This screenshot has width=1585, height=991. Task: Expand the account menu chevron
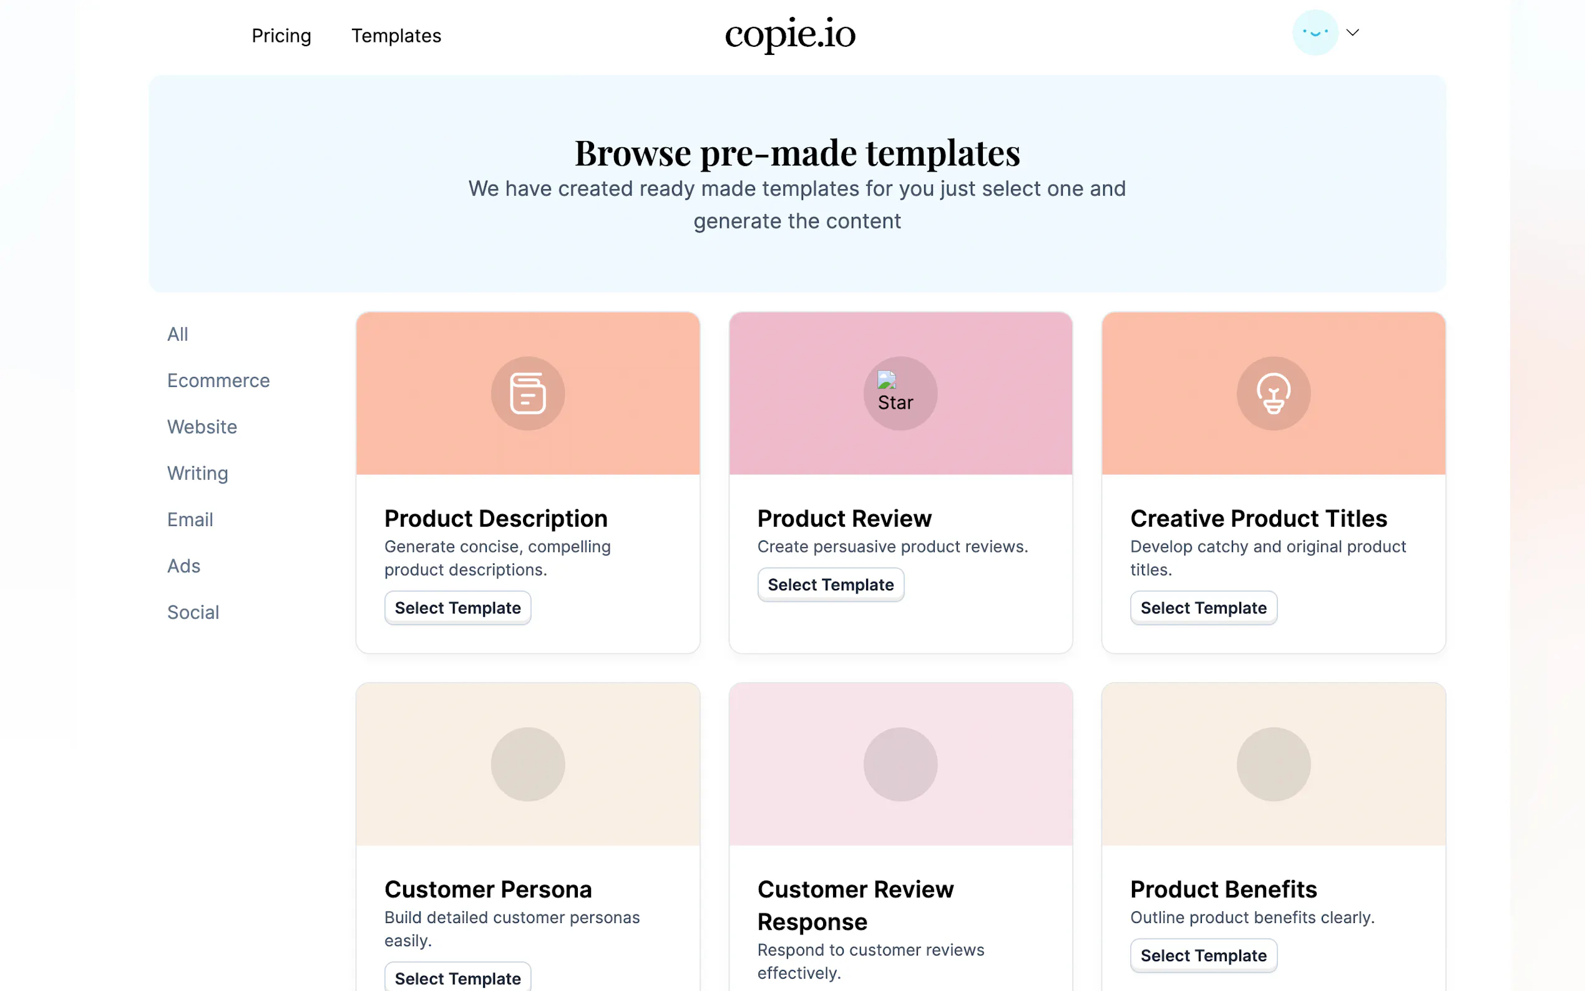tap(1352, 32)
